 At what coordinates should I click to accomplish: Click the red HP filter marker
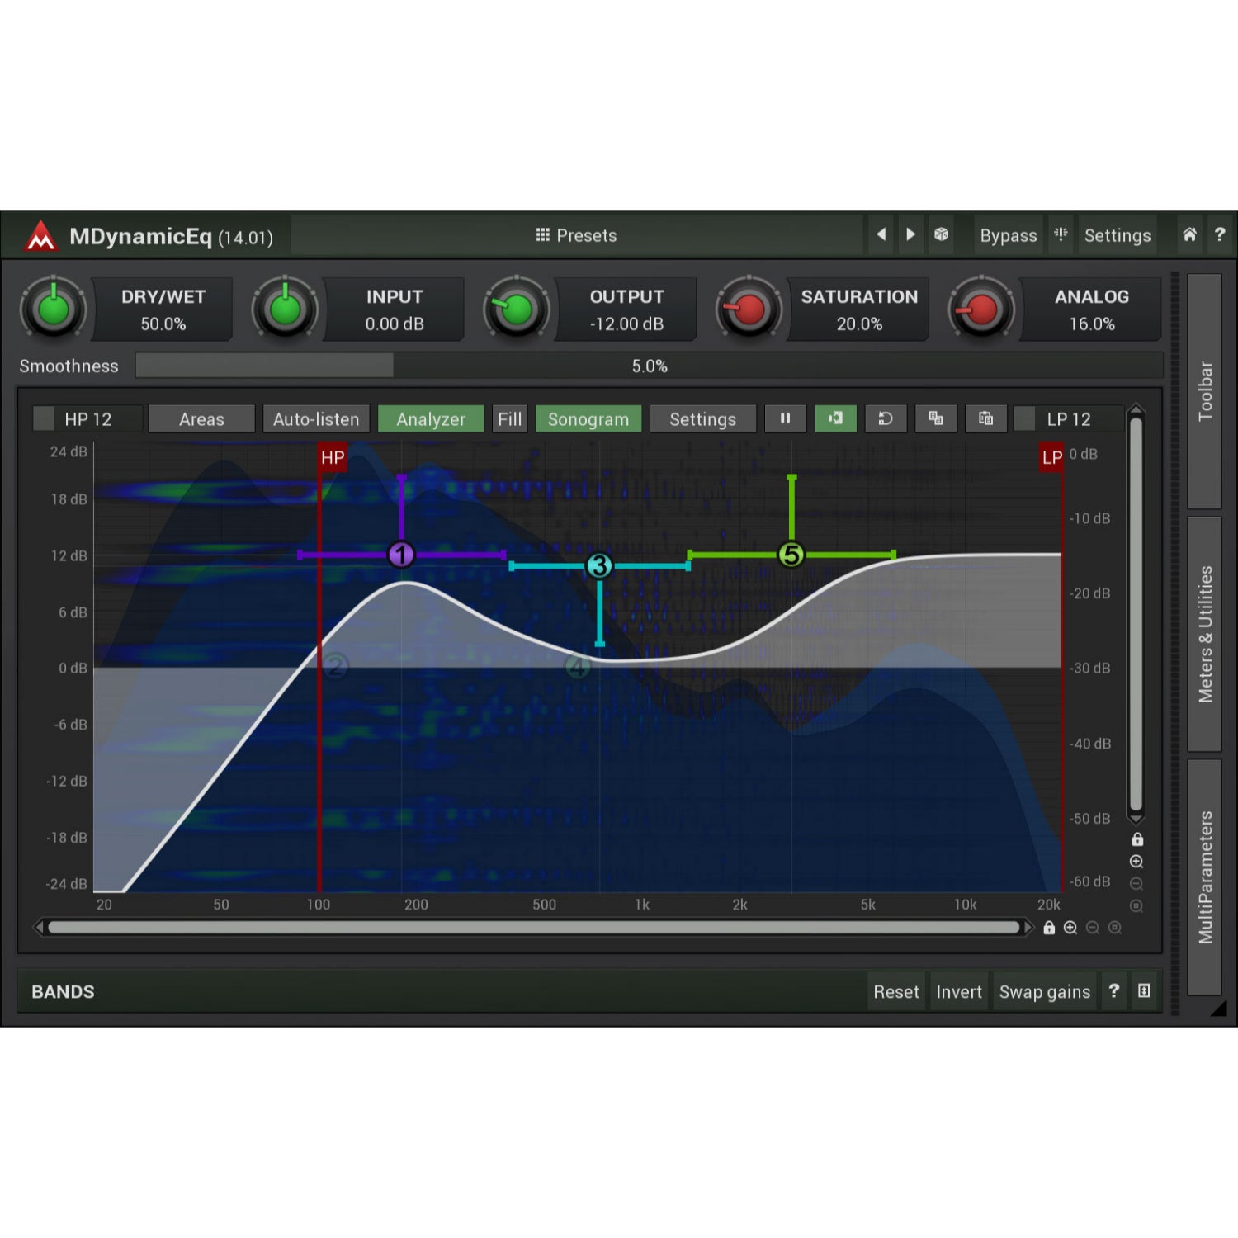(333, 457)
